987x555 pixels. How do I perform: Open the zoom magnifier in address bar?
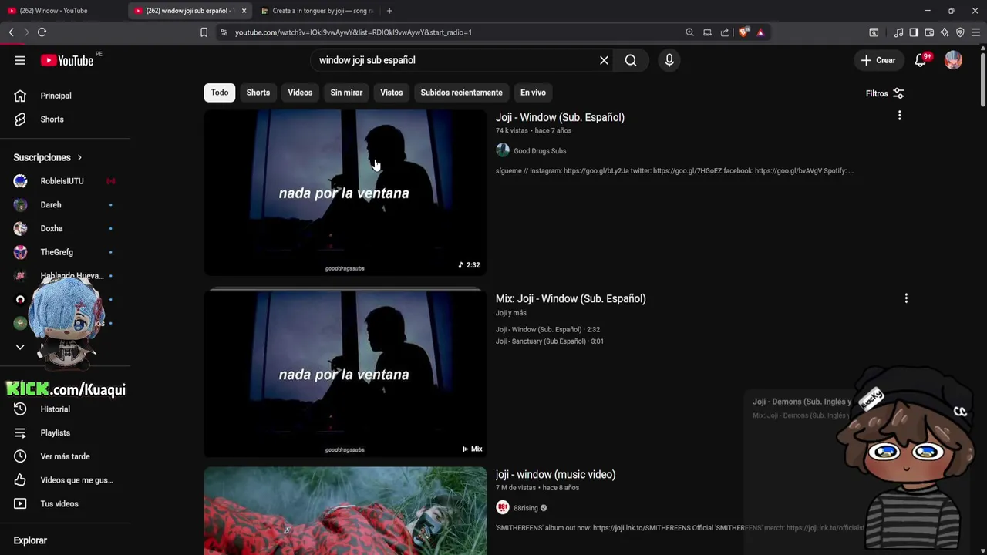click(x=689, y=32)
